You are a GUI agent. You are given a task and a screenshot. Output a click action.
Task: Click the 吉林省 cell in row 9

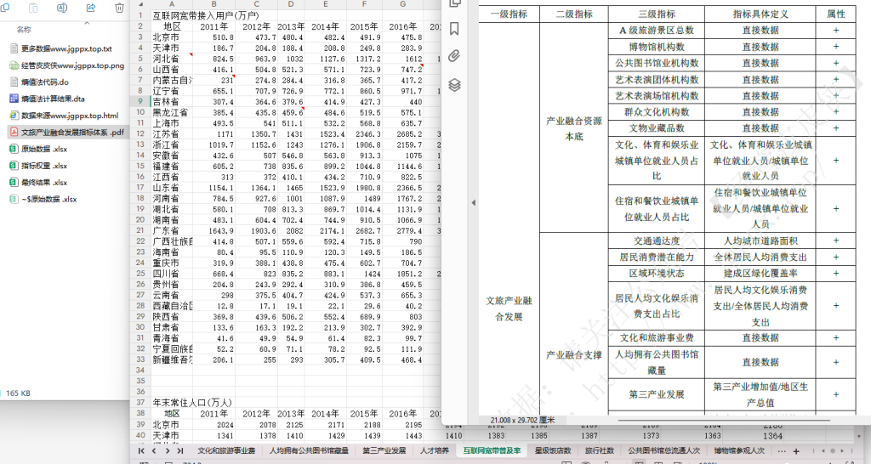pos(172,102)
